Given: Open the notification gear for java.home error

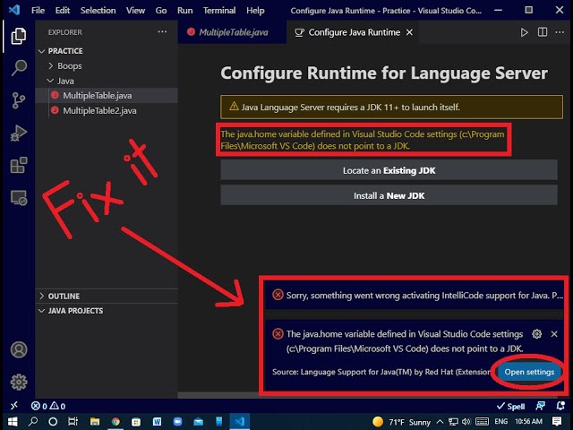Looking at the screenshot, I should (536, 334).
